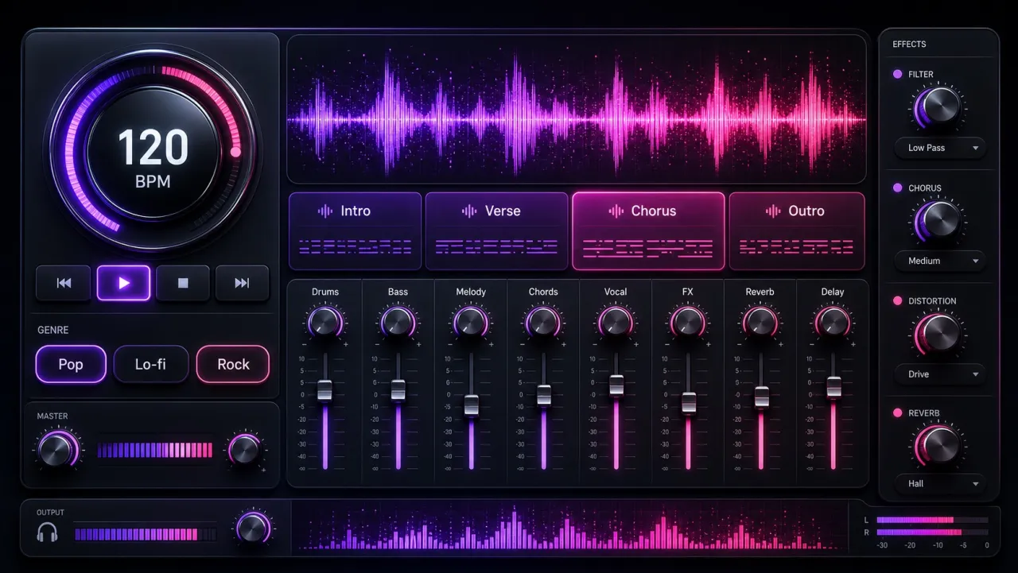Click the left MASTER knob
1018x573 pixels.
tap(58, 450)
